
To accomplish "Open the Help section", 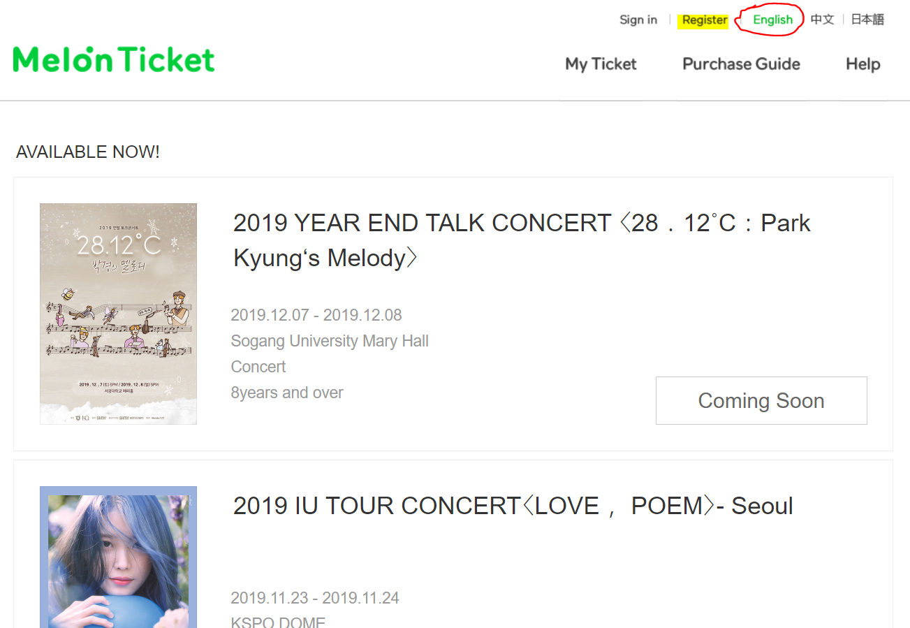I will pyautogui.click(x=862, y=64).
